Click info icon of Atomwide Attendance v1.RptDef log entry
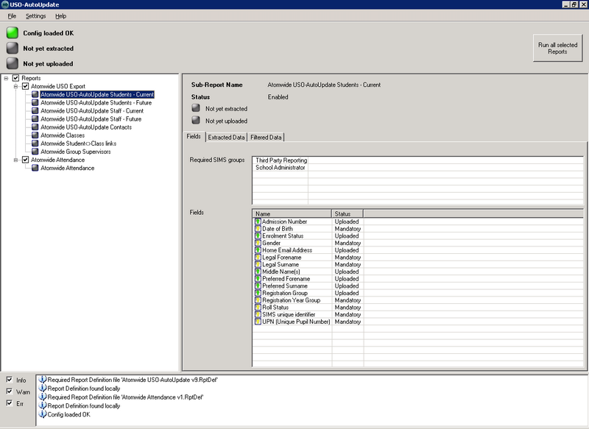Screen dimensions: 589x429 [43, 397]
